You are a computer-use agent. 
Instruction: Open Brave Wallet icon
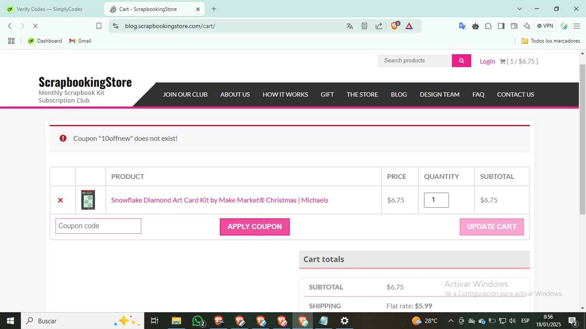(514, 26)
